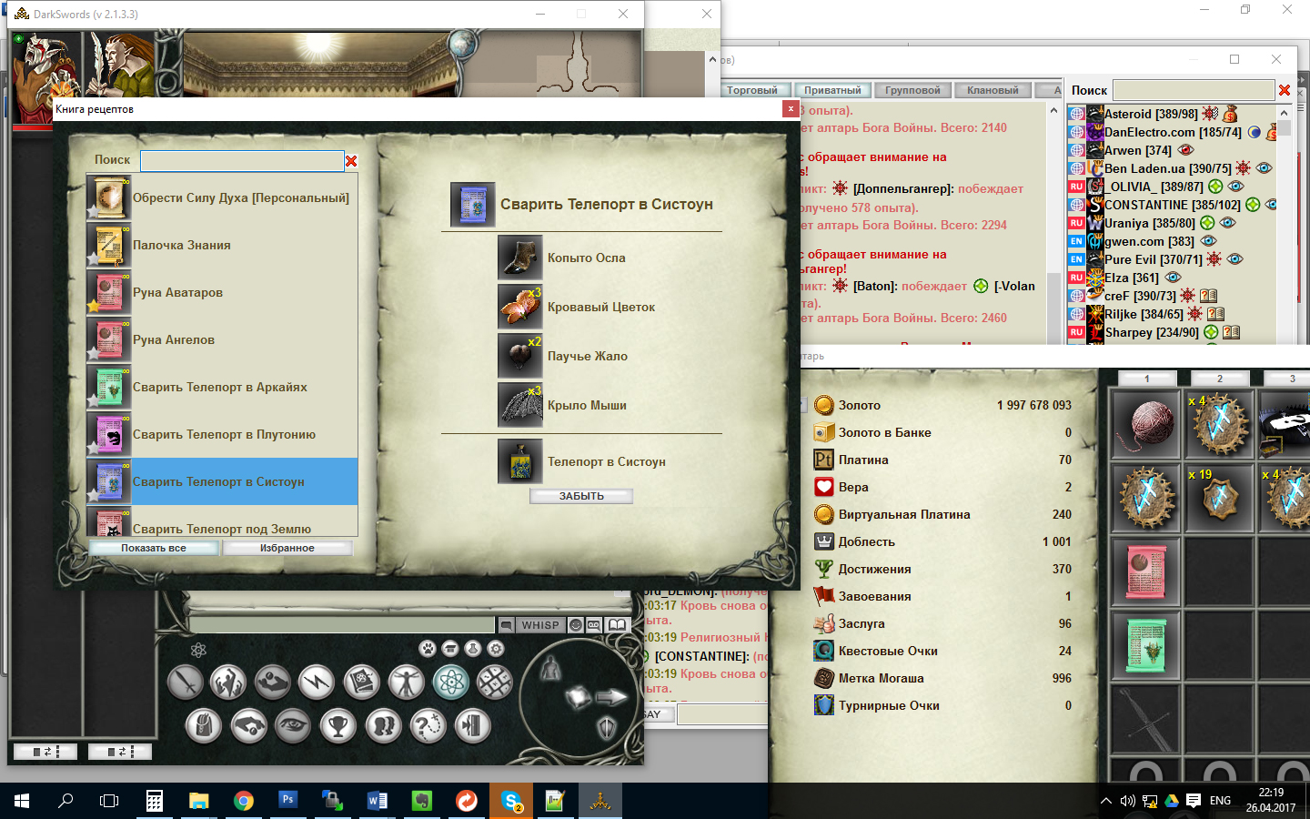Open the character body (Vitruvian man) icon

(x=407, y=680)
